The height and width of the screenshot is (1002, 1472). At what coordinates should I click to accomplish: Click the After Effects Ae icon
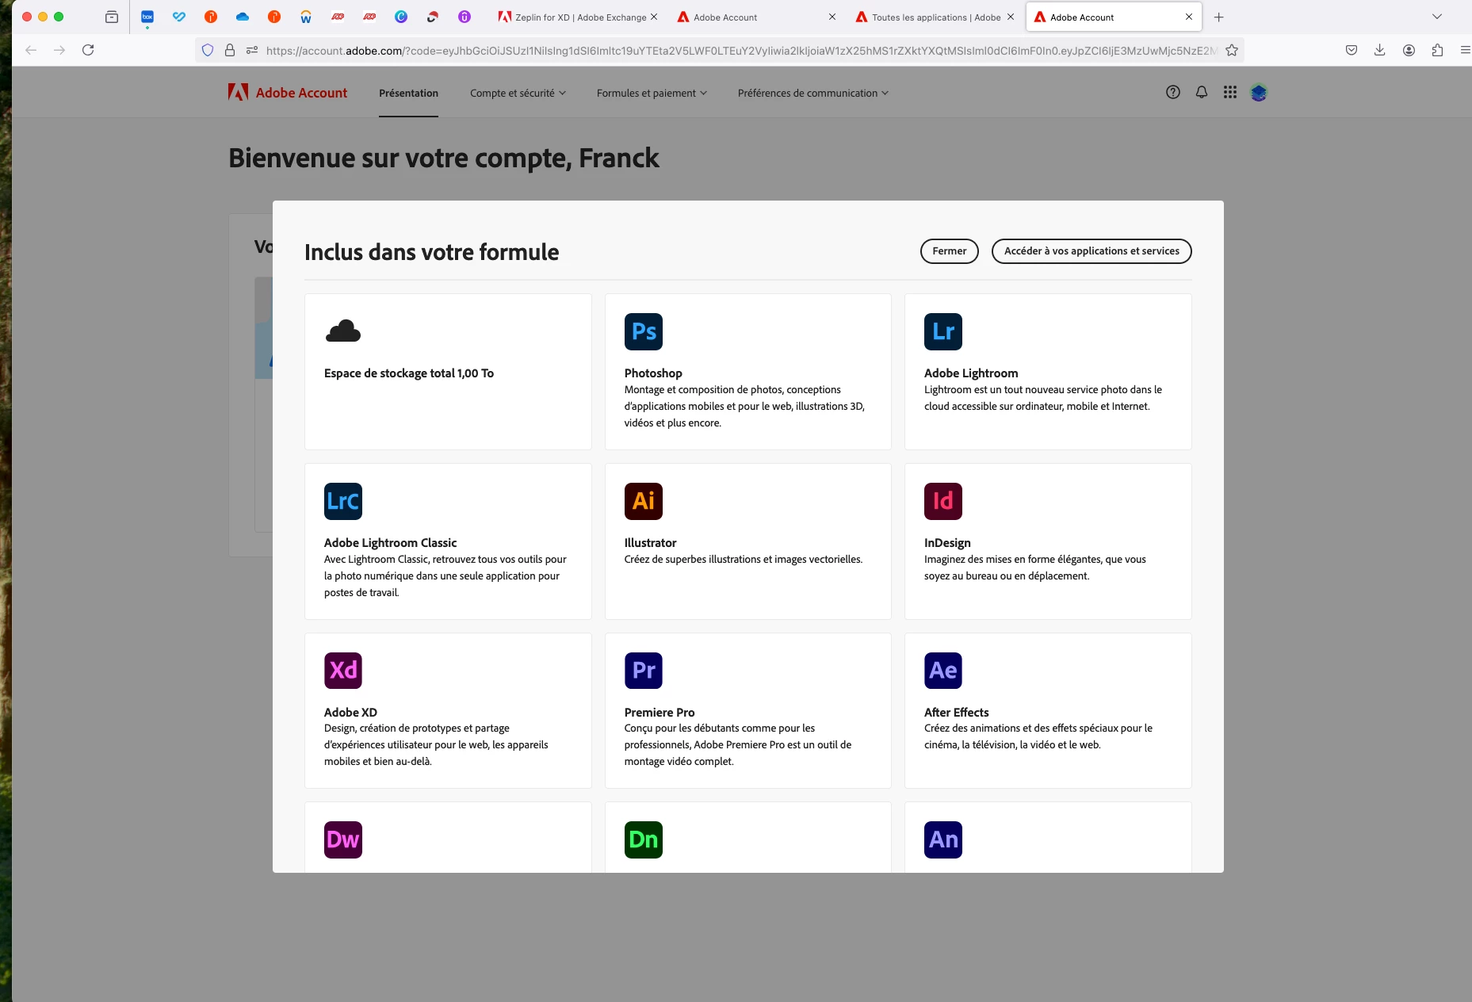943,671
